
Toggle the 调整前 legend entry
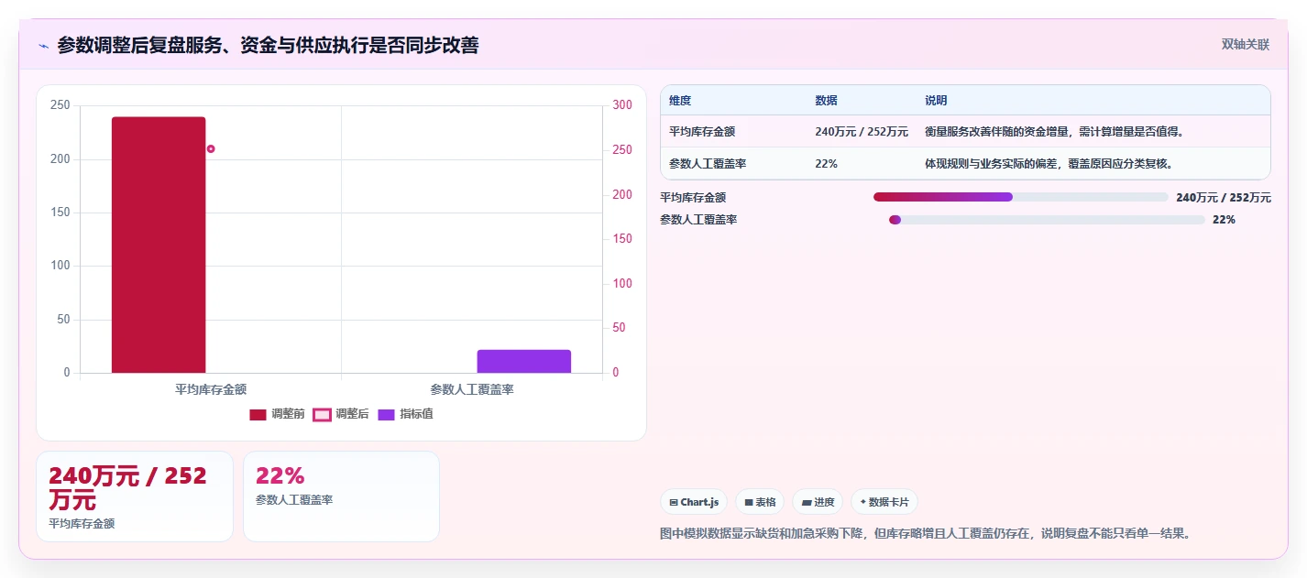(277, 414)
